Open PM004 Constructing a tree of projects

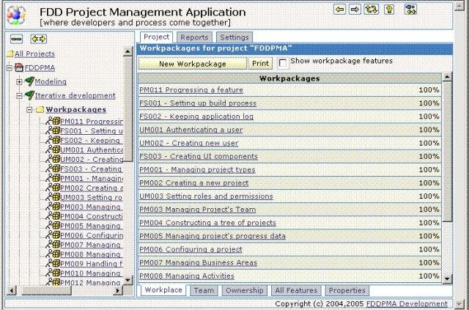[x=207, y=223]
